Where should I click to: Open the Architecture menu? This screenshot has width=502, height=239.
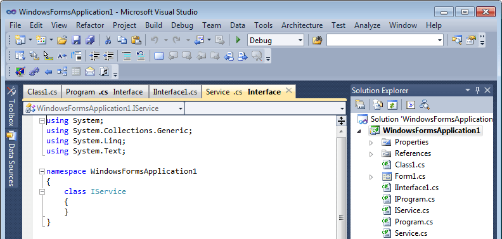[x=302, y=25]
